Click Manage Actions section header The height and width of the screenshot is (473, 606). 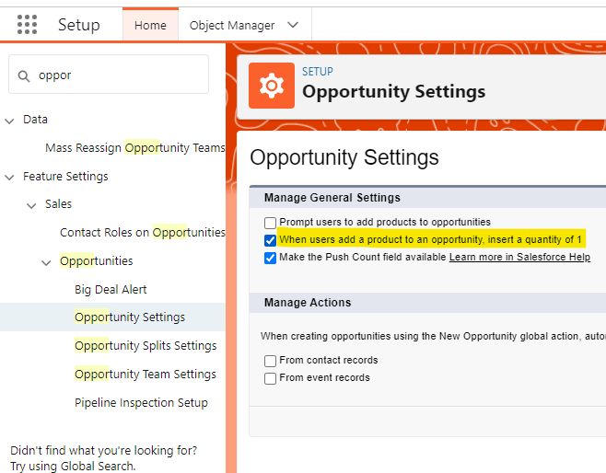(308, 303)
